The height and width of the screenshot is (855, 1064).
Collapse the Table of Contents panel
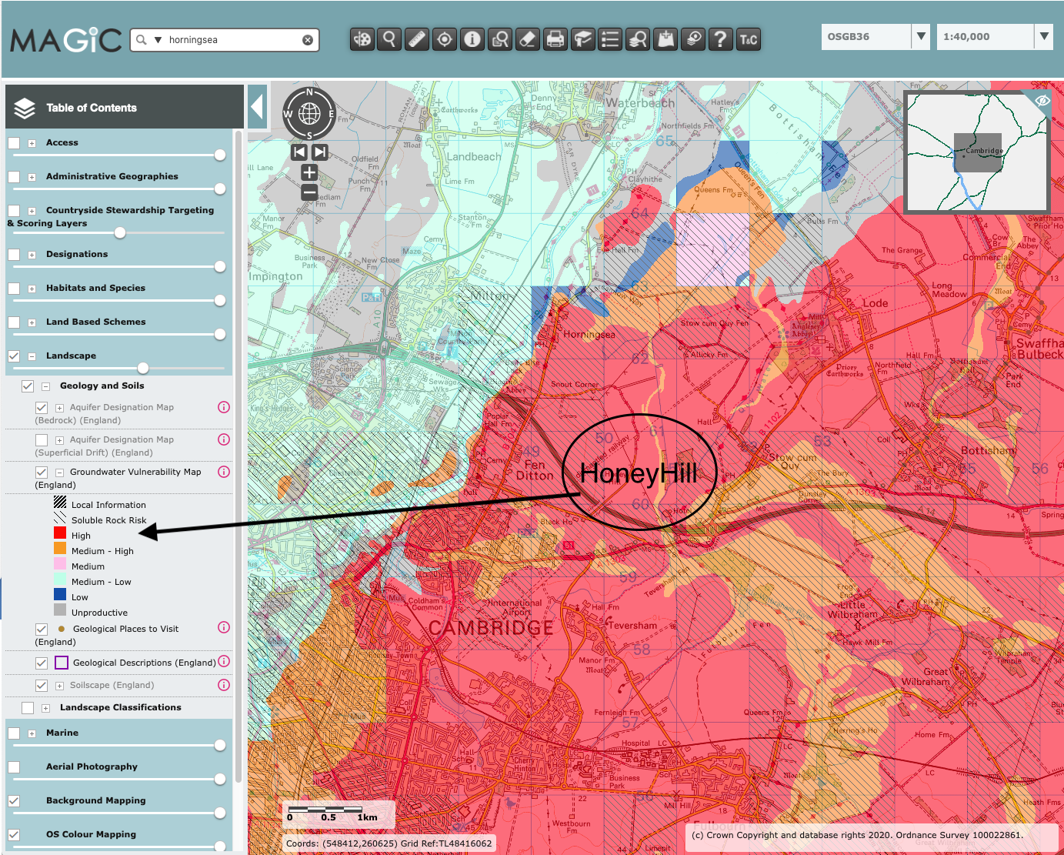[x=257, y=107]
